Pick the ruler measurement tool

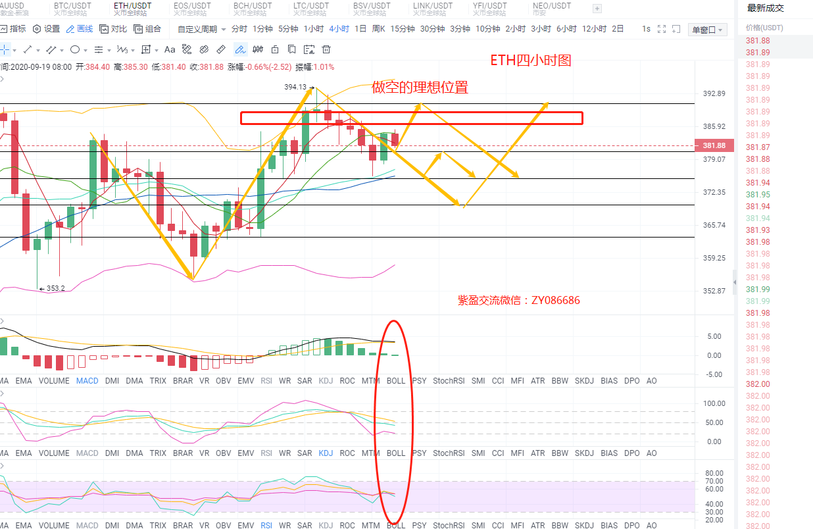(221, 49)
